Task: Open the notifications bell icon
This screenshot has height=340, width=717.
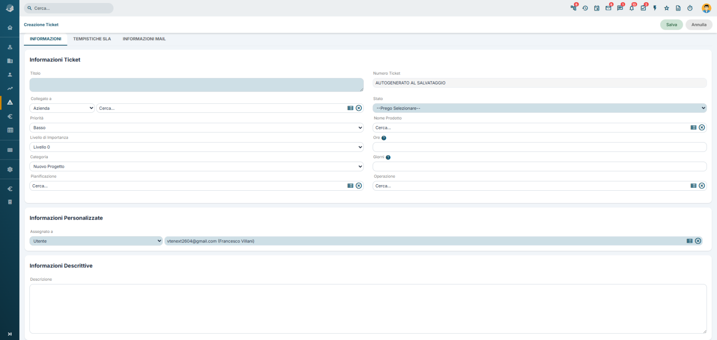Action: (x=632, y=8)
